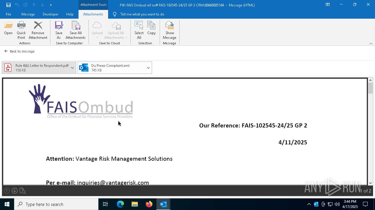Open the taskbar clock showing 3:44 PM

tap(350, 204)
